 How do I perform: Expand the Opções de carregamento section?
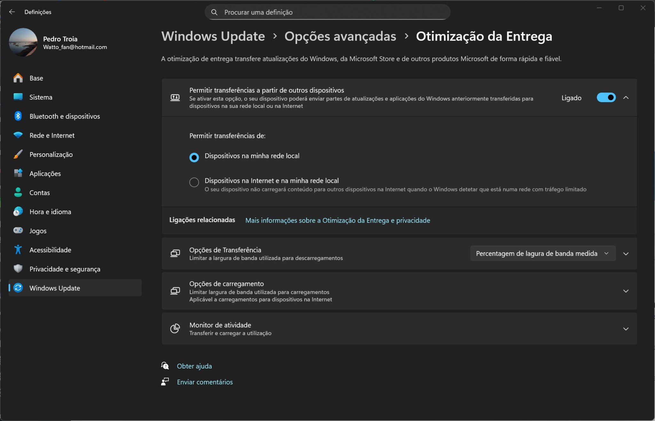pos(626,291)
